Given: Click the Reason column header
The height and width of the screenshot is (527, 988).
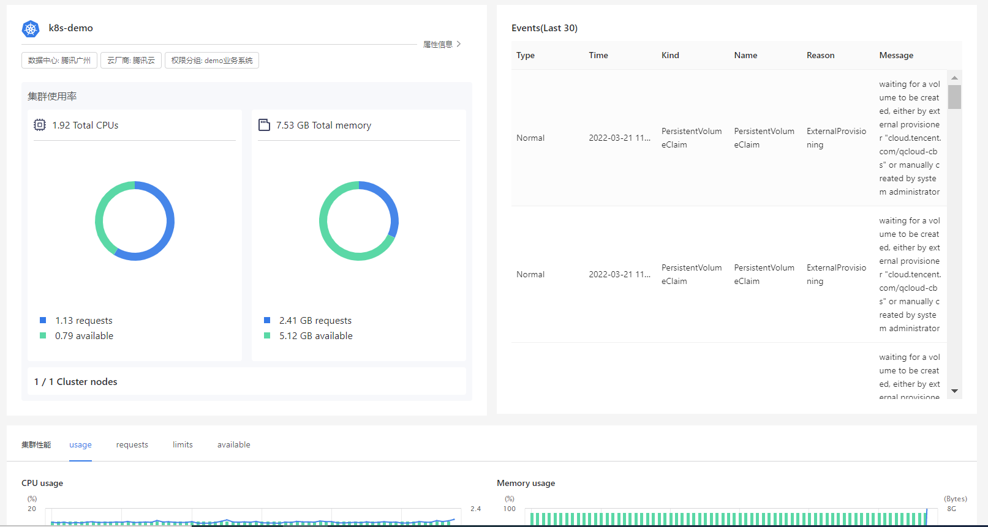Looking at the screenshot, I should (x=820, y=55).
